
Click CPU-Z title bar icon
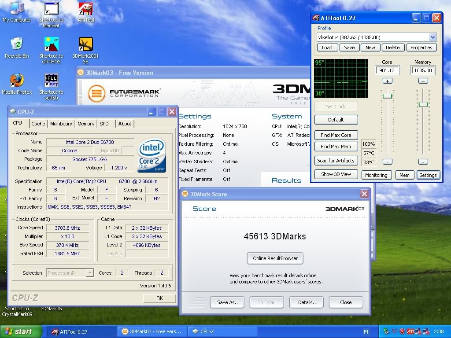click(13, 111)
